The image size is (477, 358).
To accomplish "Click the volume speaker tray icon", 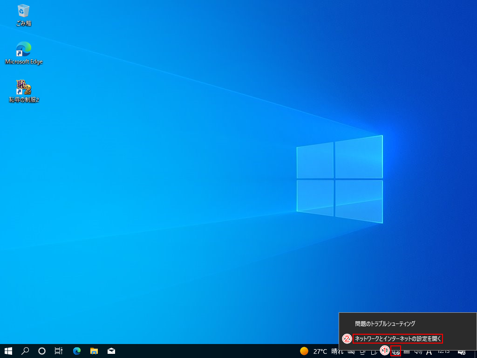I will [x=418, y=351].
